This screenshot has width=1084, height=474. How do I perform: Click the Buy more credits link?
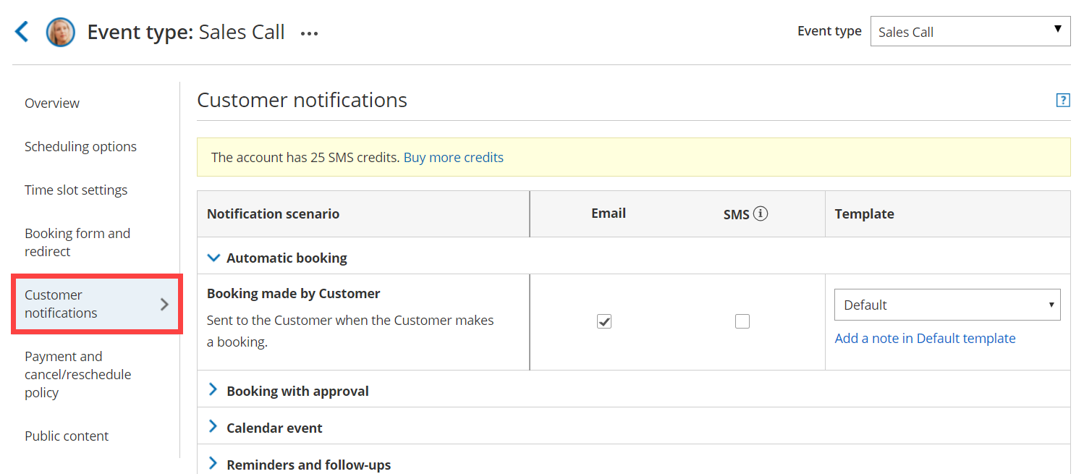pyautogui.click(x=453, y=157)
